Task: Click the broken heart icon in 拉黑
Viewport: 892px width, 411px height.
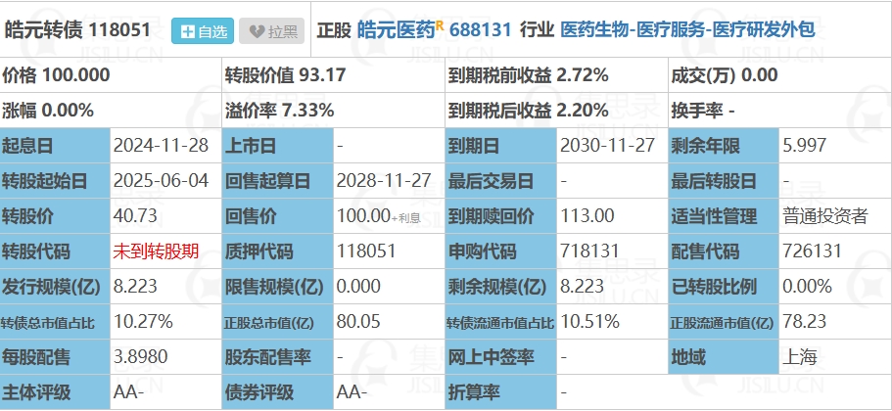Action: [258, 32]
